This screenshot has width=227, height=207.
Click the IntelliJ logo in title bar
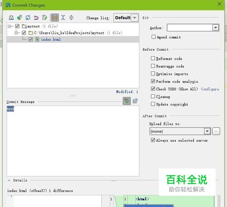tap(8, 5)
